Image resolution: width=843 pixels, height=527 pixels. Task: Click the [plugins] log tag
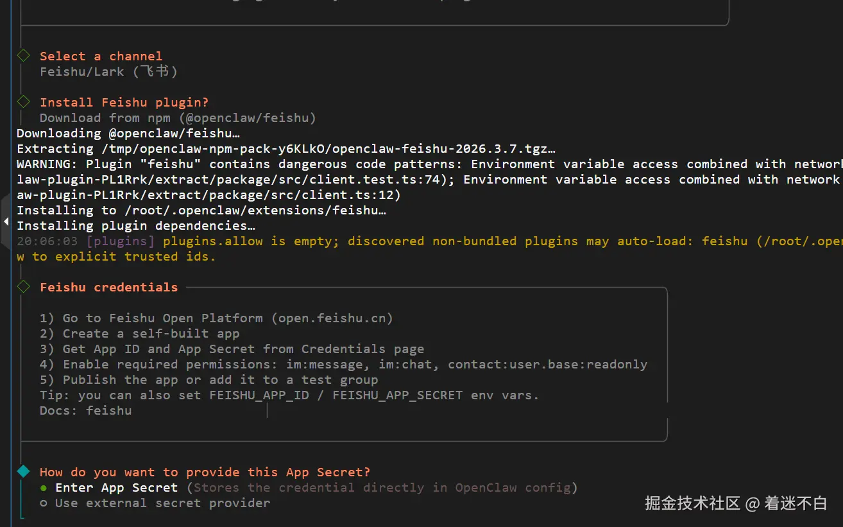(120, 241)
